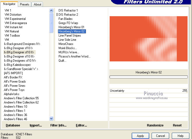Select VM Instant Art category
The image size is (192, 139).
[13, 27]
